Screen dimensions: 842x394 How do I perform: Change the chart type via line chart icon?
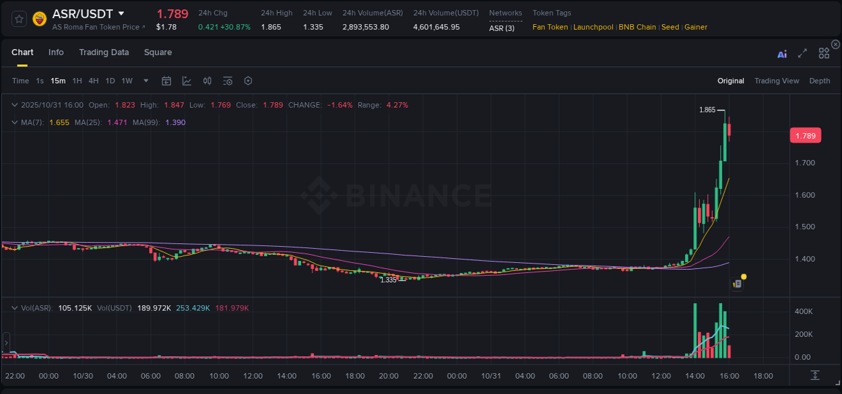[x=187, y=80]
